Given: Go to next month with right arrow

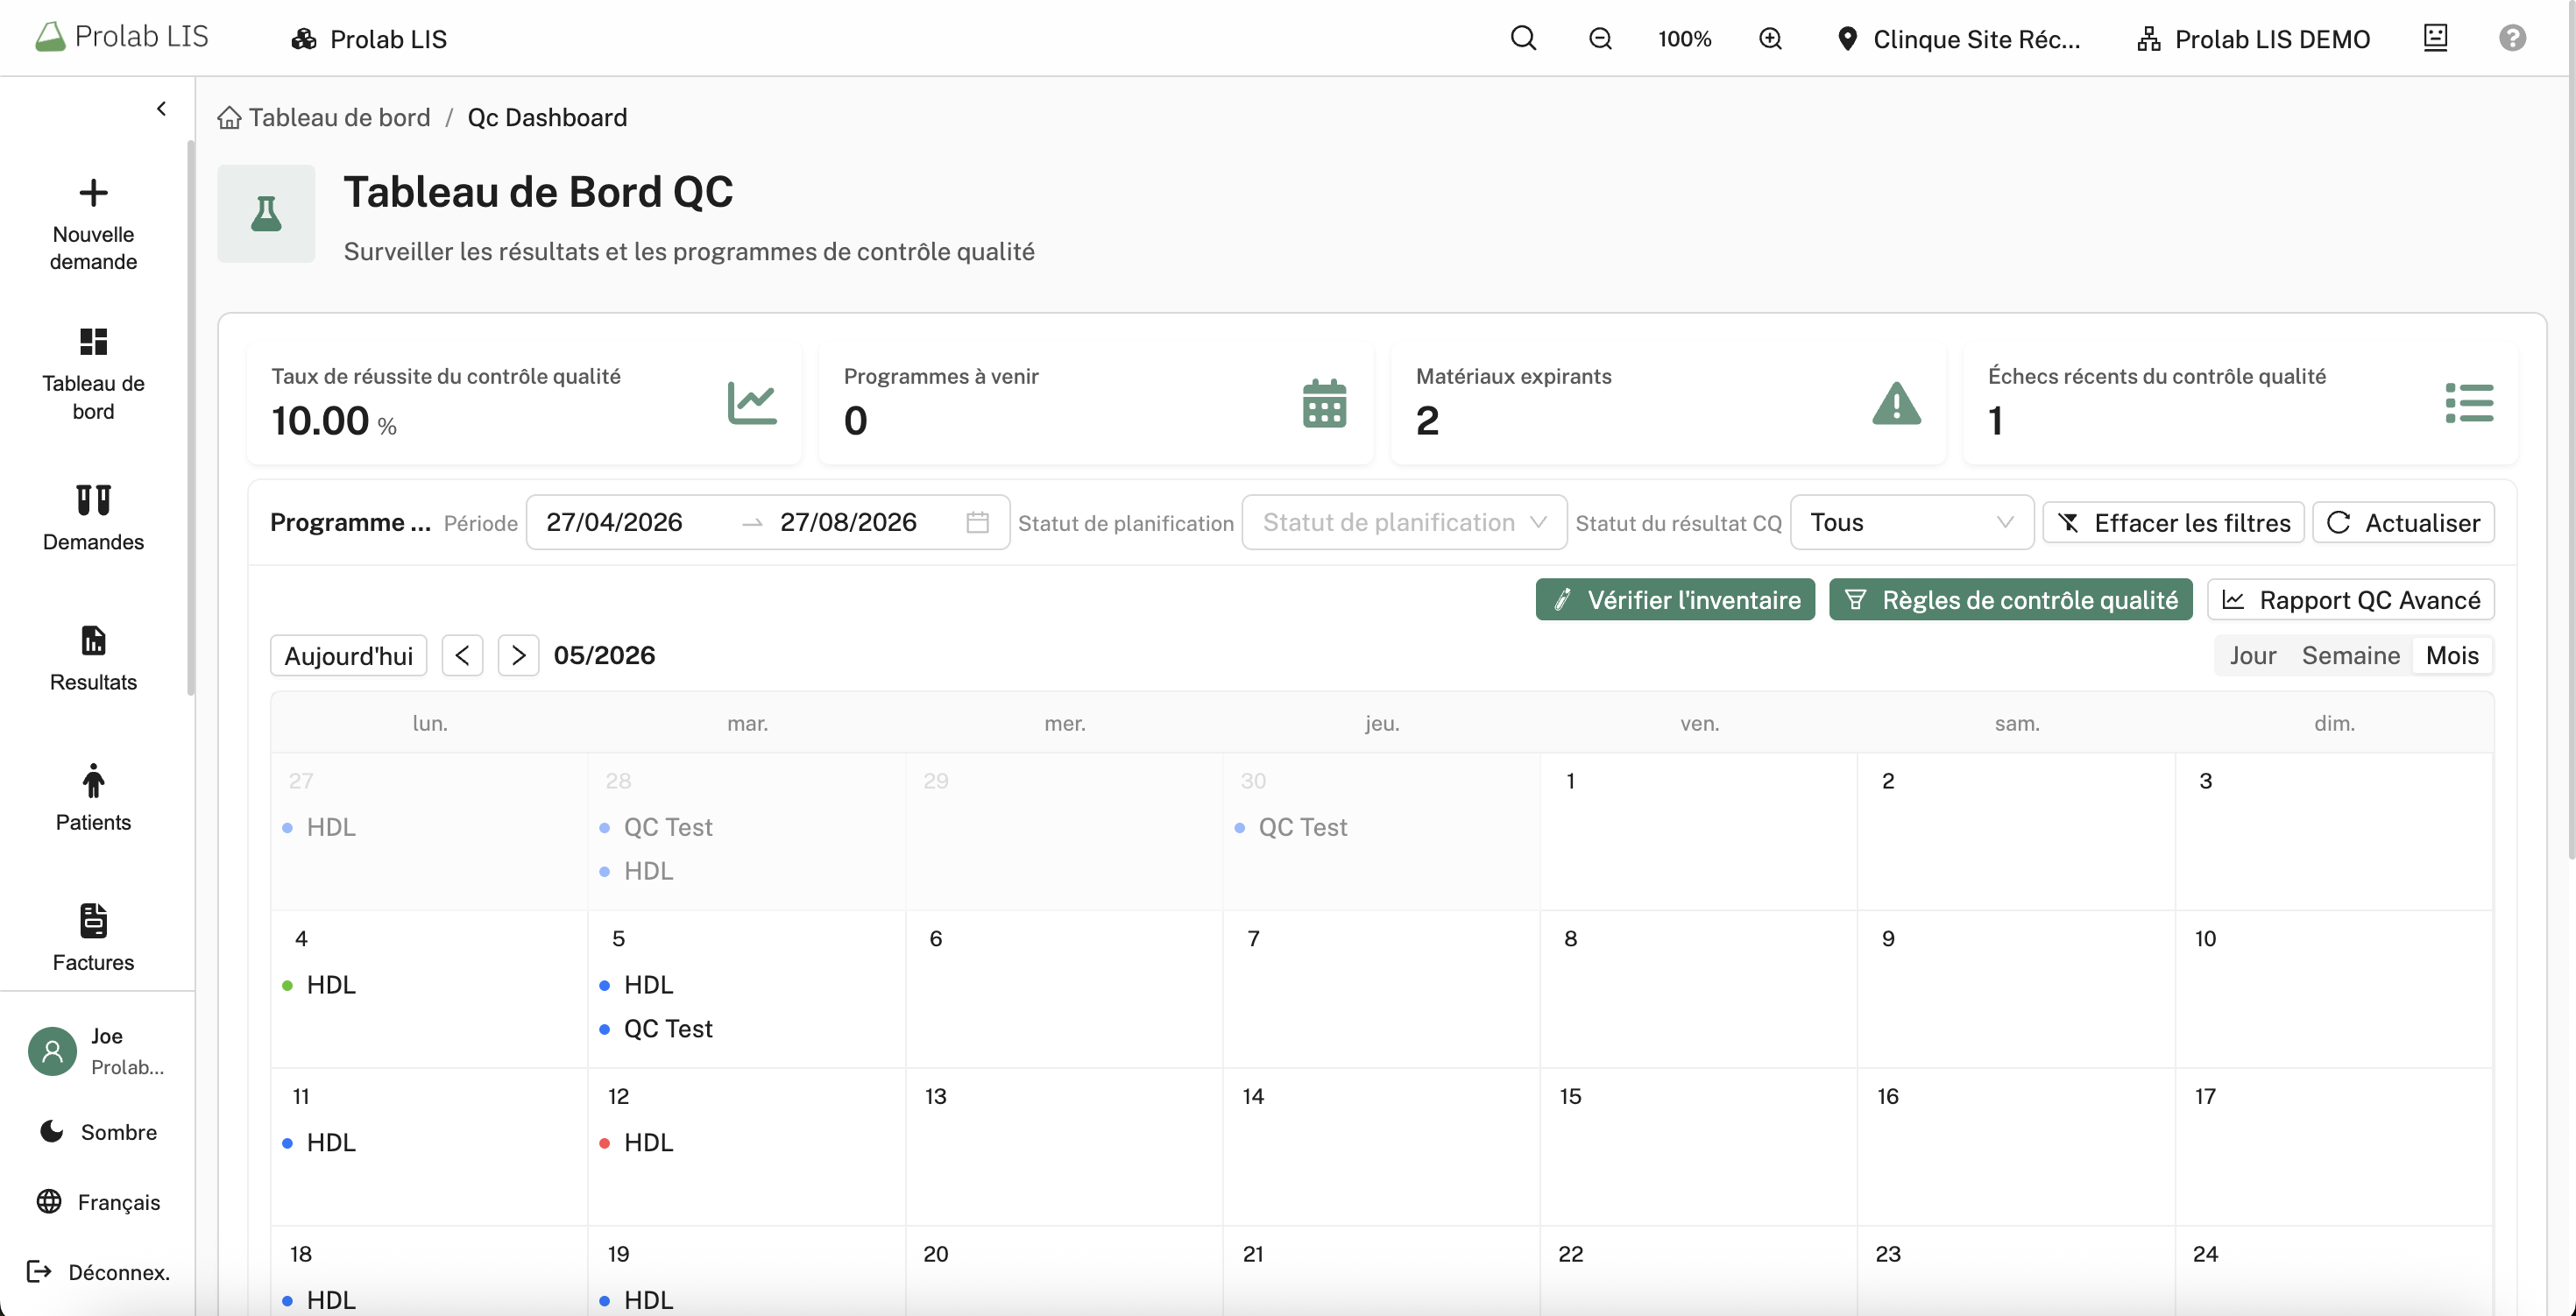Looking at the screenshot, I should tap(518, 655).
